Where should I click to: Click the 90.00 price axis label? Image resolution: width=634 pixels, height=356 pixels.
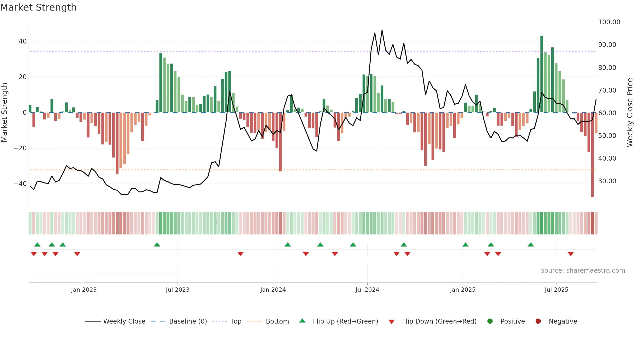pos(607,45)
